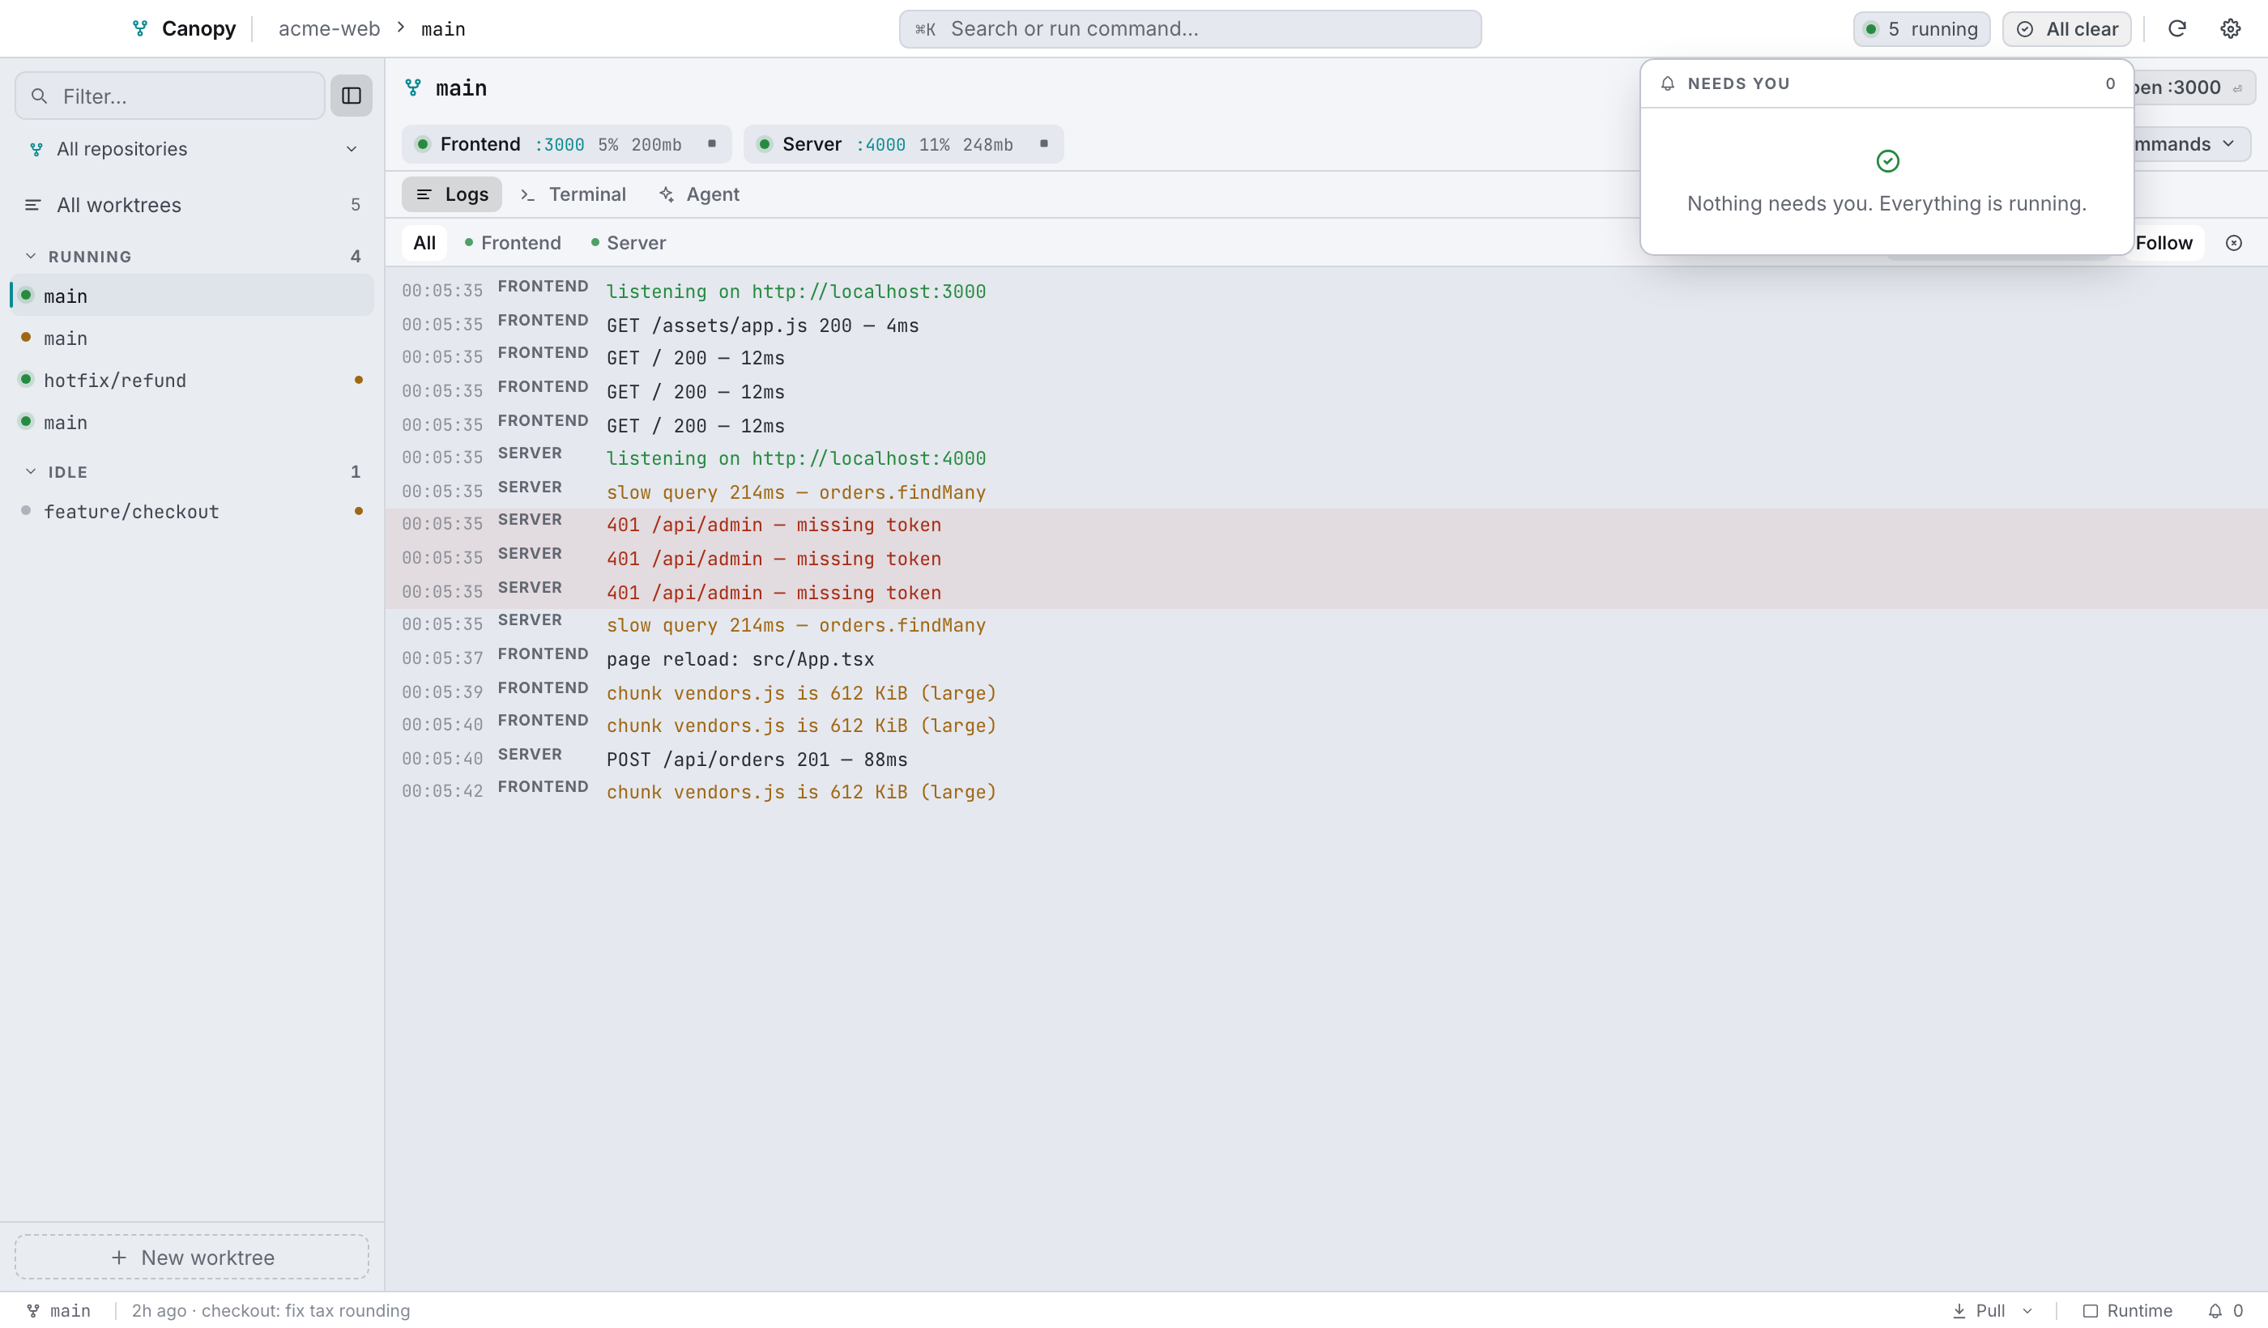
Task: Click the Canopy logo icon
Action: point(139,29)
